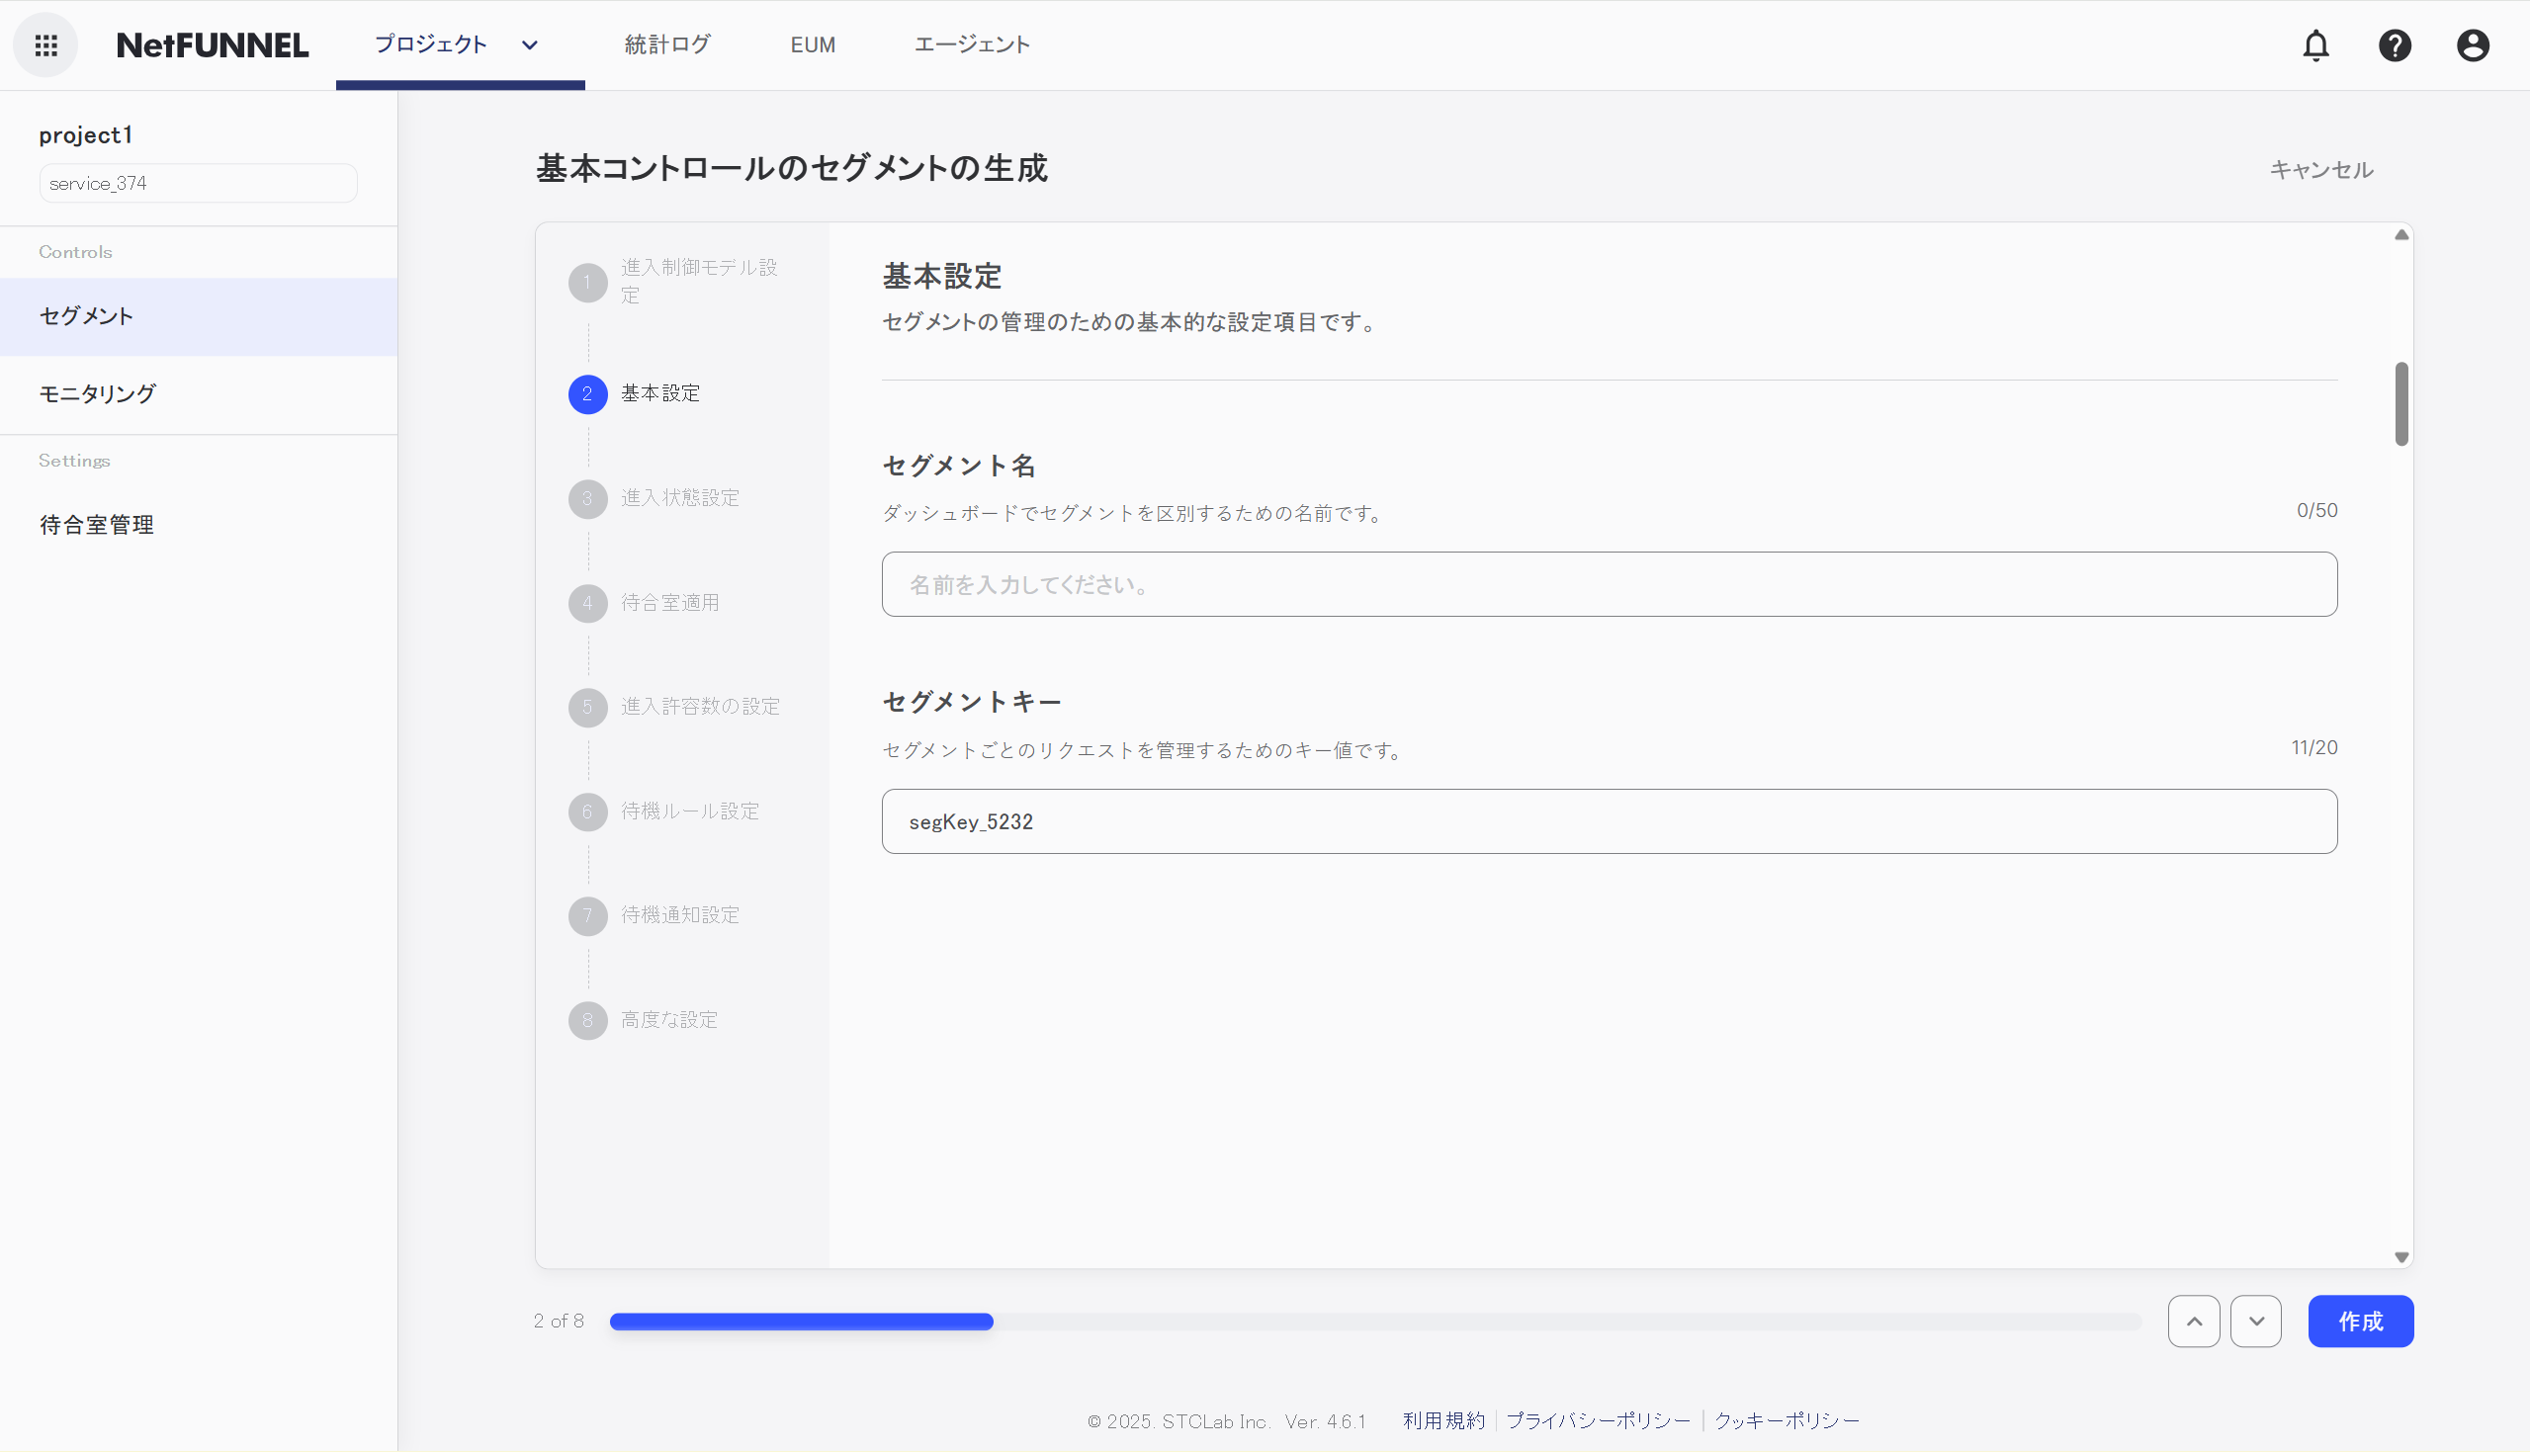Cancel segment creation via キャンセル
The image size is (2530, 1452).
(x=2321, y=170)
